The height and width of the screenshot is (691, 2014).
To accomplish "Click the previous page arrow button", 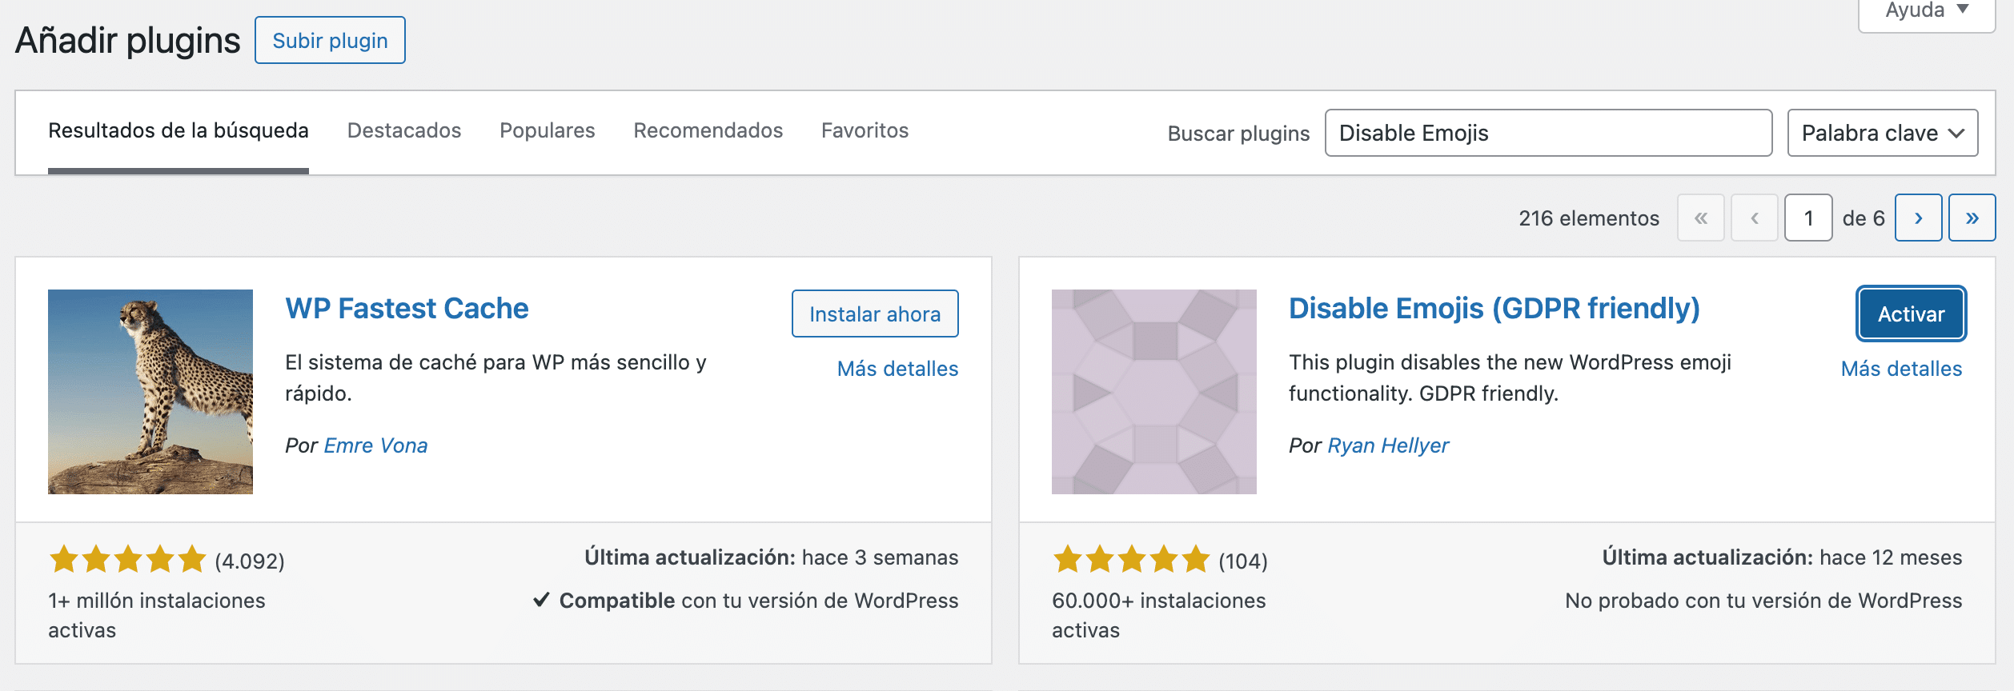I will click(1755, 218).
